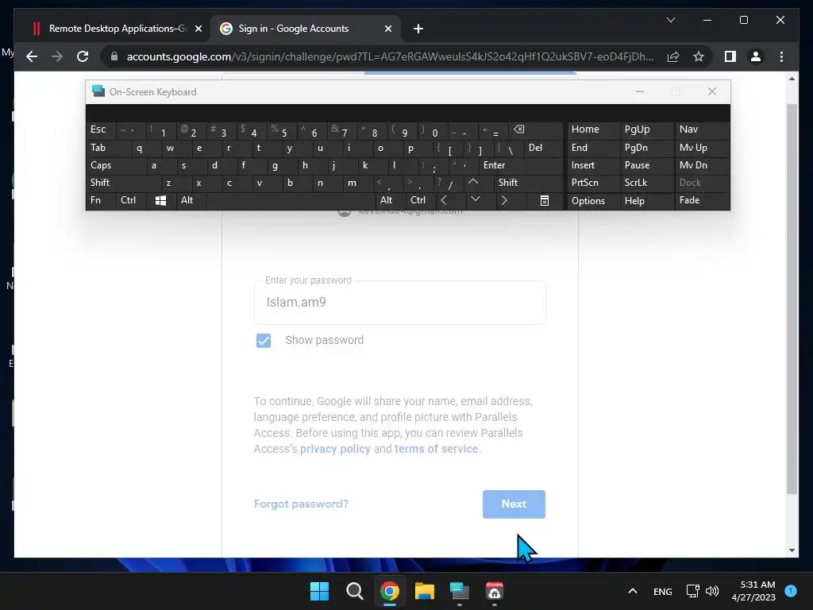Uncheck the Show password checkbox

click(x=264, y=340)
